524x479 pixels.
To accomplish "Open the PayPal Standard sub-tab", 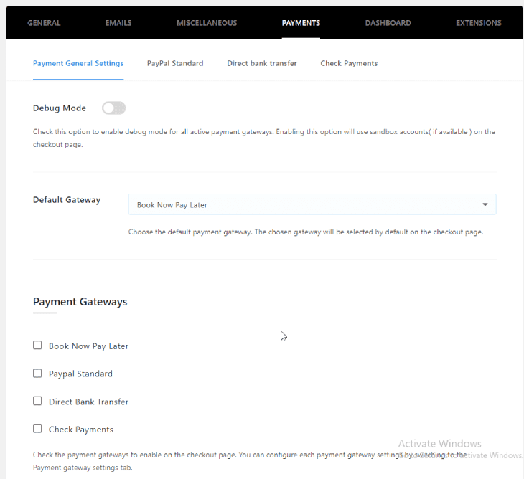I will [175, 63].
